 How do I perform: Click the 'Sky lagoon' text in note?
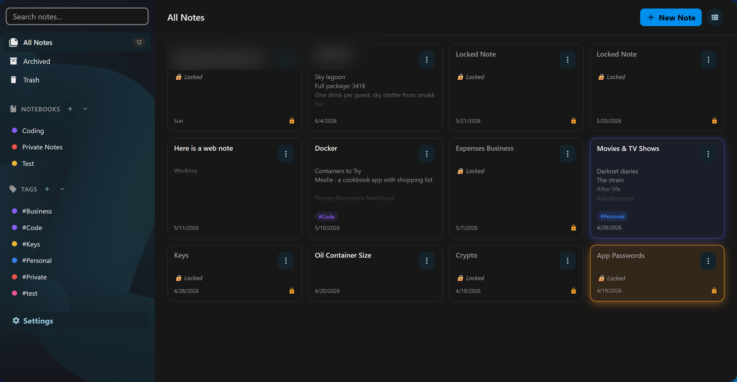(x=330, y=77)
